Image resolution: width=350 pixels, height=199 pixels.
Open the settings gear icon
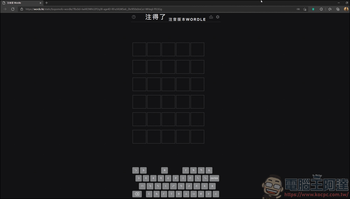pos(218,17)
